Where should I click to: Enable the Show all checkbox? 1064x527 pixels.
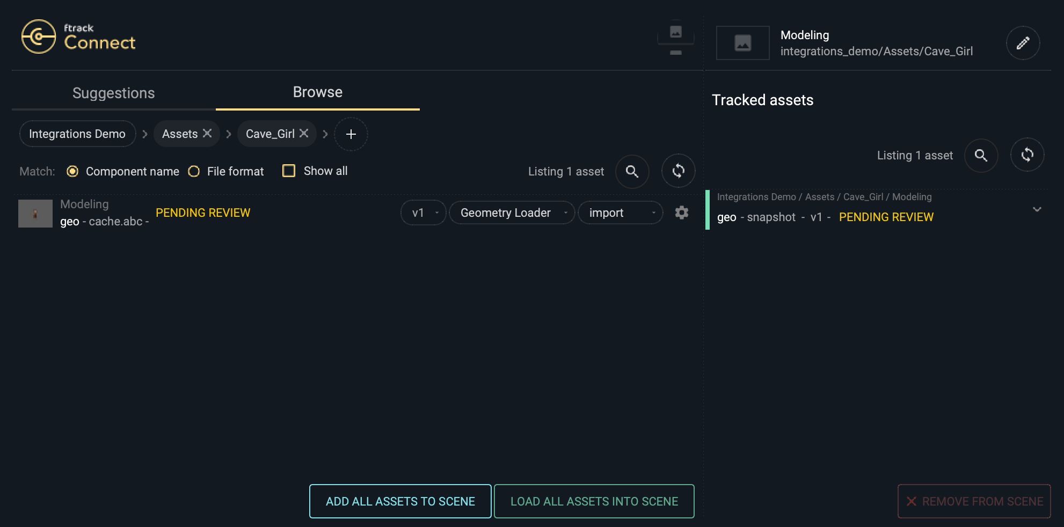coord(289,171)
